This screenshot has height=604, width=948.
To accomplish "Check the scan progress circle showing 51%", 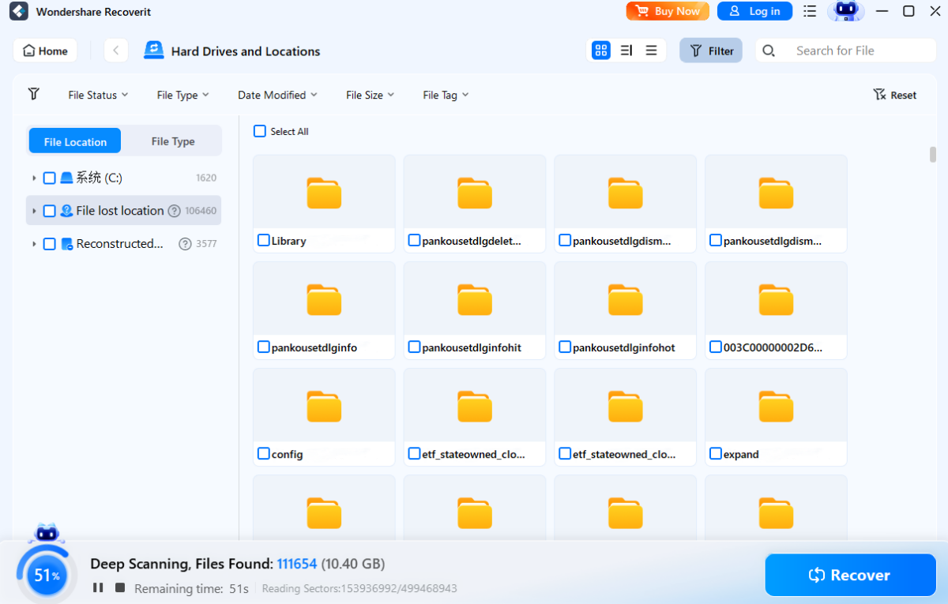I will (46, 575).
